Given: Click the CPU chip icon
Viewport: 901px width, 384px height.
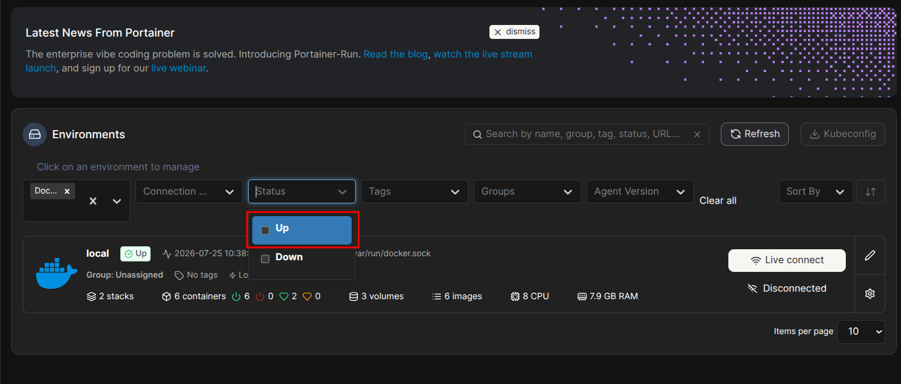Looking at the screenshot, I should coord(515,296).
